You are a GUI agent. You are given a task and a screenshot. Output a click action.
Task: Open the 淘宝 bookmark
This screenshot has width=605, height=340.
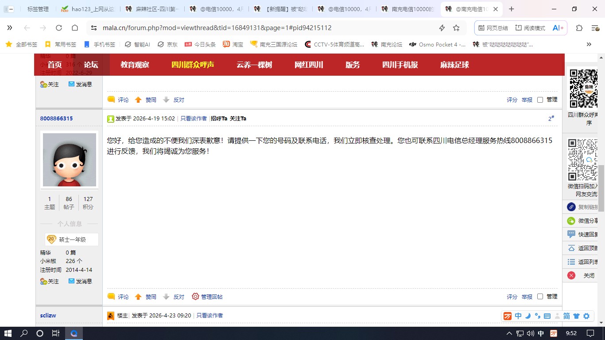pos(233,44)
